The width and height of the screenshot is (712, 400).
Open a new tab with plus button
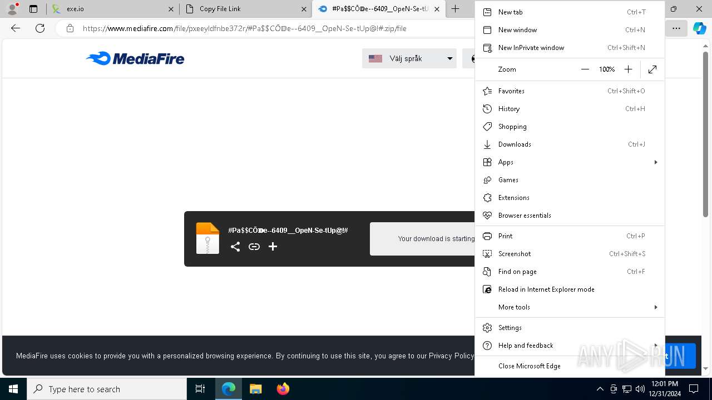[x=455, y=9]
